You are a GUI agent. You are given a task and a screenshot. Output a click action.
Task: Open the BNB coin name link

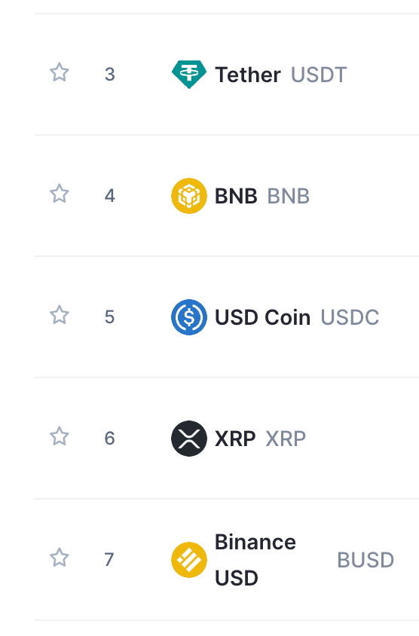click(x=236, y=196)
